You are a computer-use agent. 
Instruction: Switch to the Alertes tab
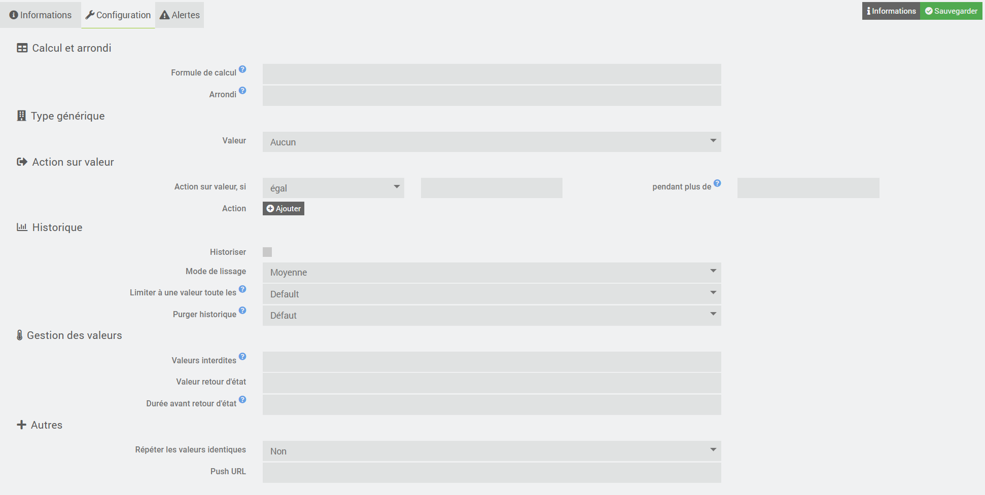[180, 15]
